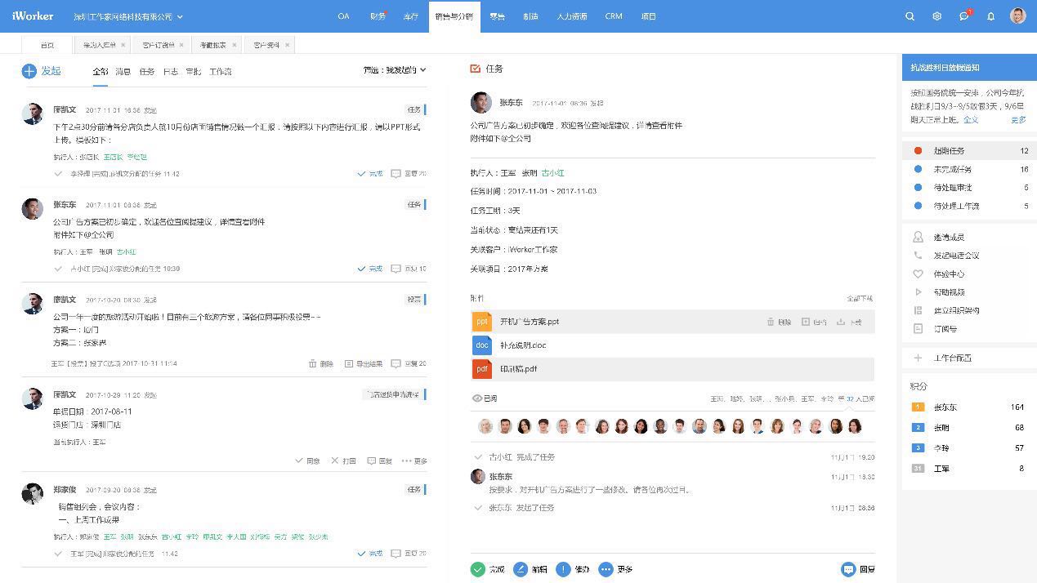Open the notification bell in the header
This screenshot has width=1037, height=583.
[990, 16]
